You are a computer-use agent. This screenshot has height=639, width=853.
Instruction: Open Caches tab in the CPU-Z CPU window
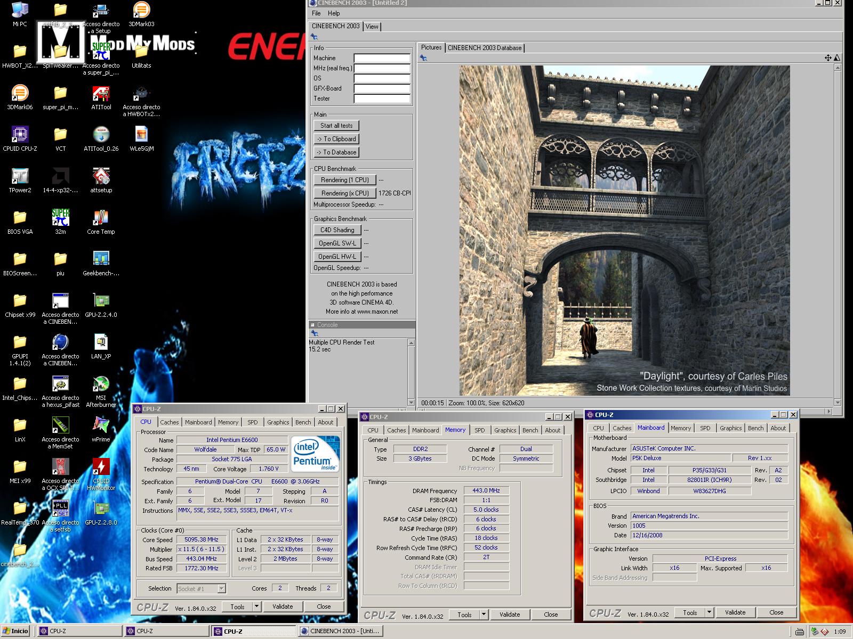tap(170, 422)
